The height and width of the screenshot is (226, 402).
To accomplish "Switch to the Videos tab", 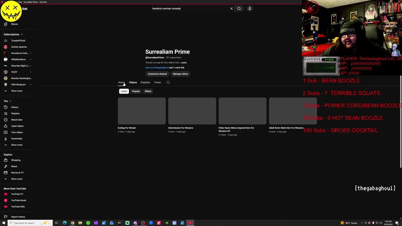I will [x=133, y=82].
